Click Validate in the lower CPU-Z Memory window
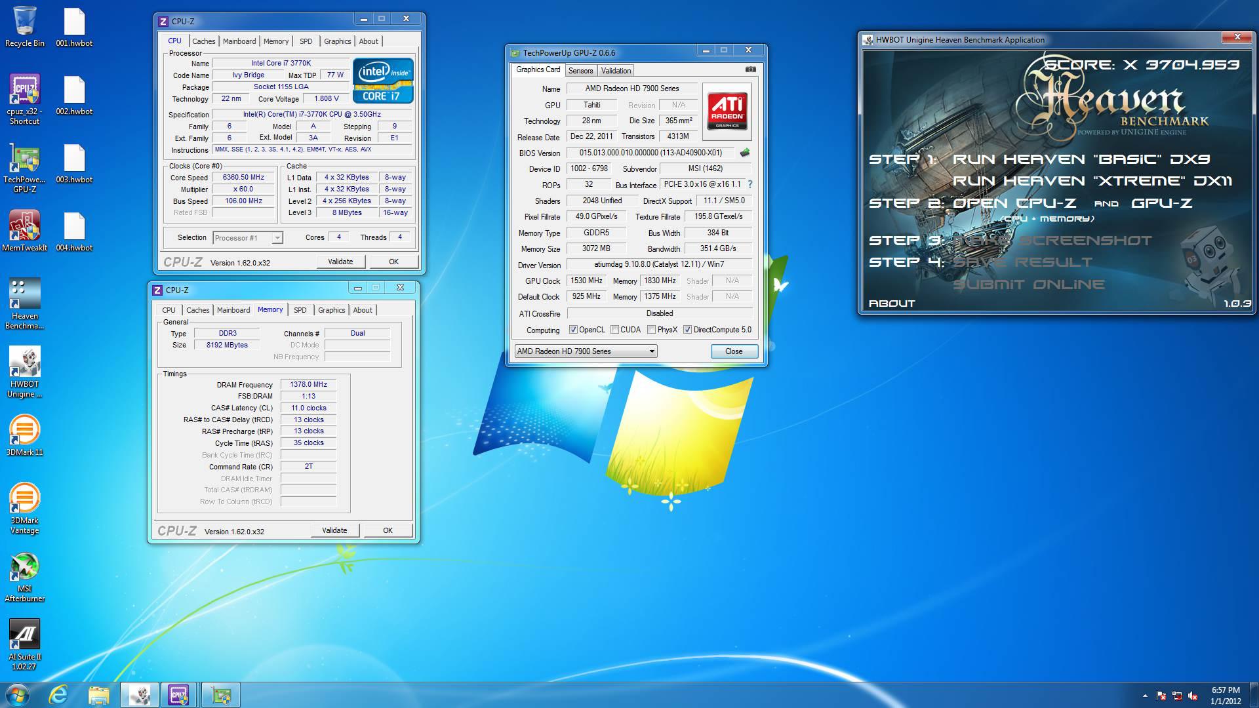Image resolution: width=1259 pixels, height=708 pixels. click(x=334, y=530)
